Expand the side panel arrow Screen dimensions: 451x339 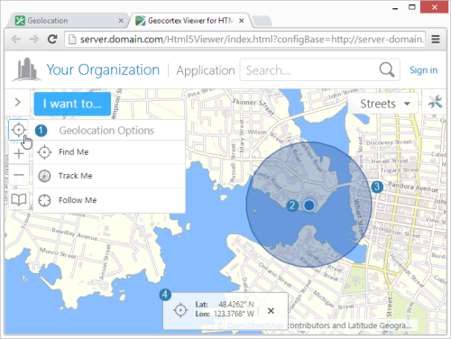click(17, 102)
